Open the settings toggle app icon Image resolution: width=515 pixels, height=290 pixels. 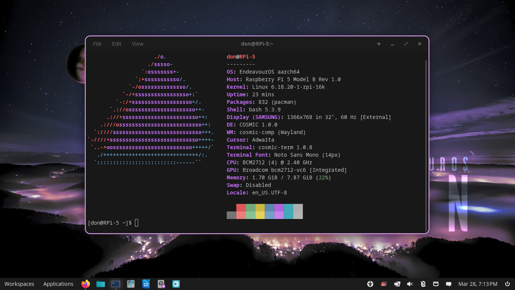pyautogui.click(x=176, y=284)
